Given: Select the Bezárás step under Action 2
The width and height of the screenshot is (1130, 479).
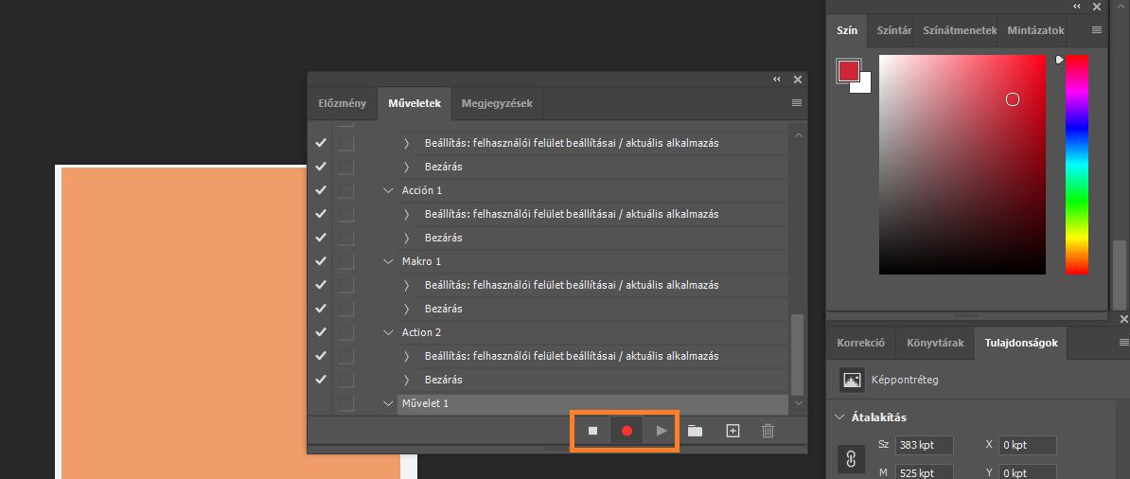Looking at the screenshot, I should (443, 380).
